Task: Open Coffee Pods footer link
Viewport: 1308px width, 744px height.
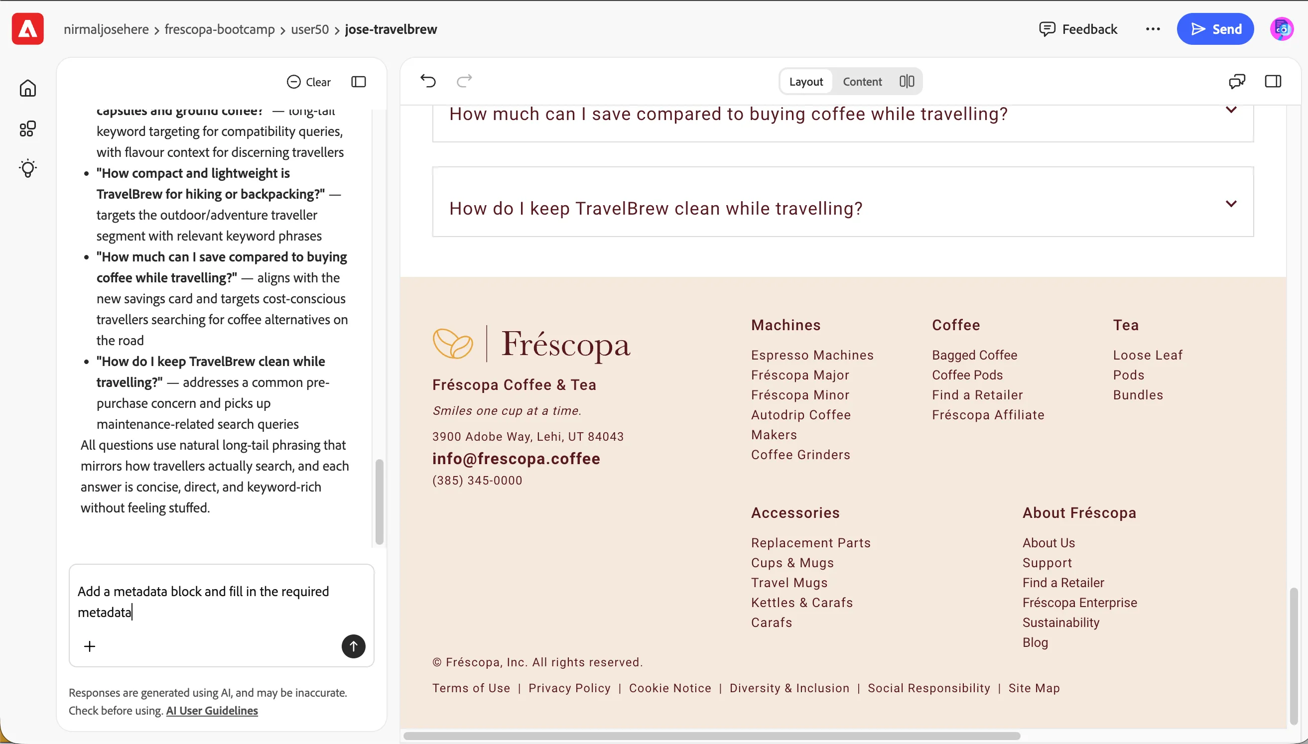Action: pos(967,375)
